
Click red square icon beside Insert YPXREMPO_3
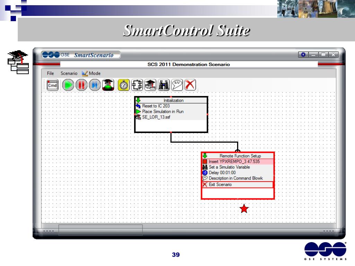205,161
